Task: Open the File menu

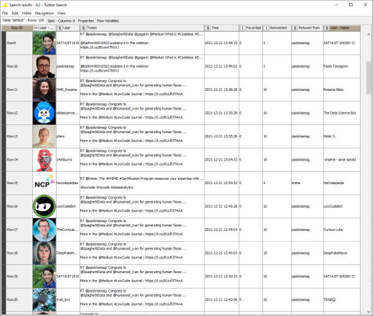Action: pos(5,13)
